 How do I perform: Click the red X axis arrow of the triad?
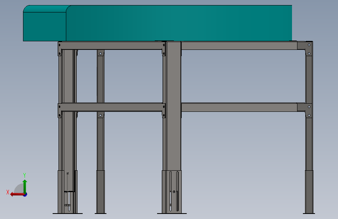coord(17,194)
